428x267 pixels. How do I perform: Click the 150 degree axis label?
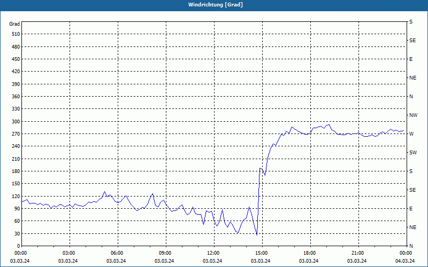(x=16, y=184)
